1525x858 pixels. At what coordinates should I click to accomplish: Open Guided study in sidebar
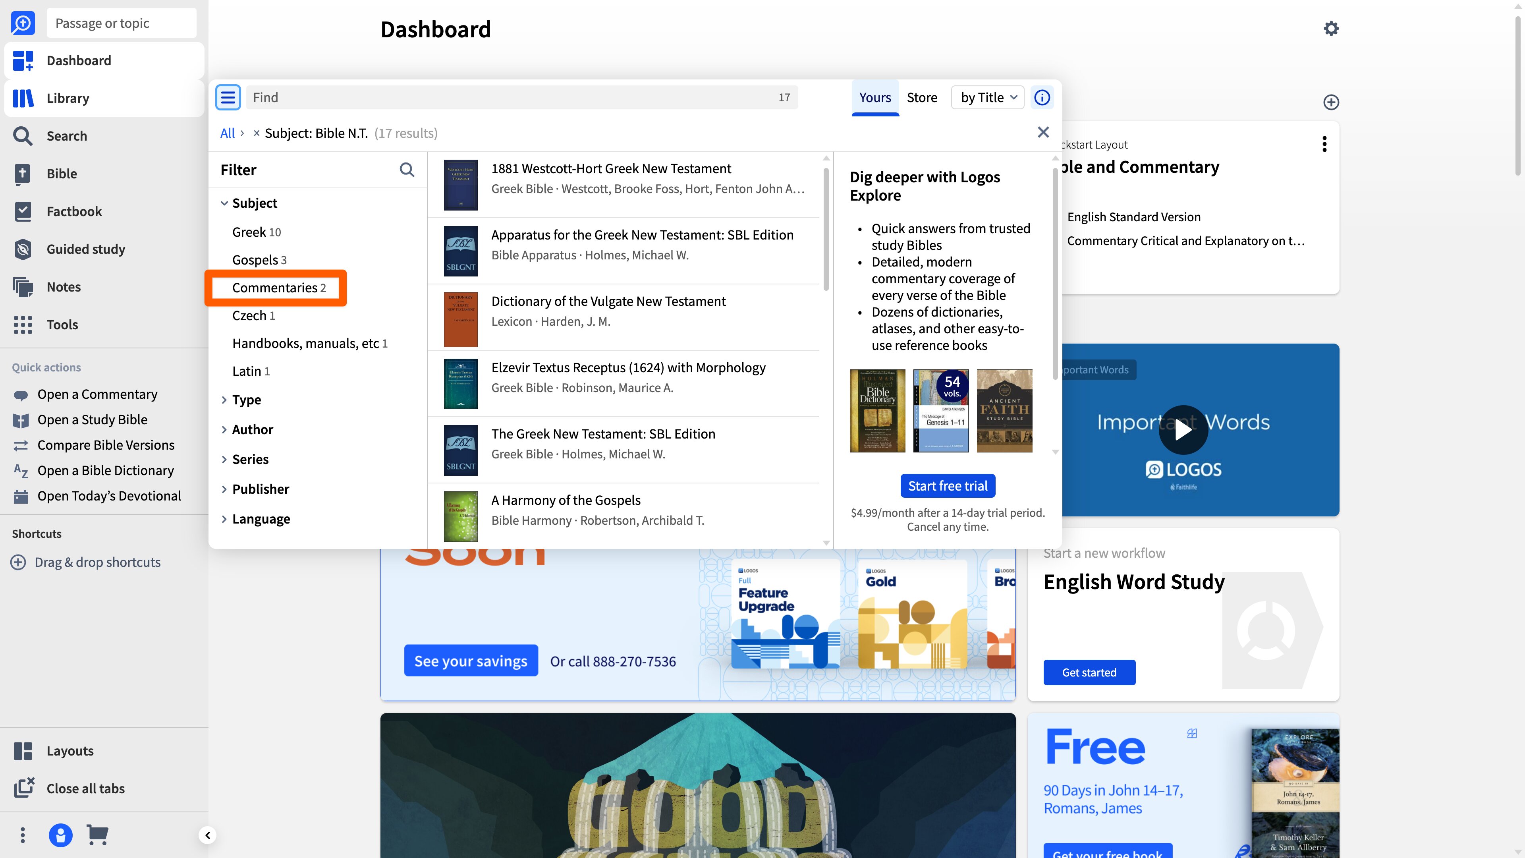point(104,249)
